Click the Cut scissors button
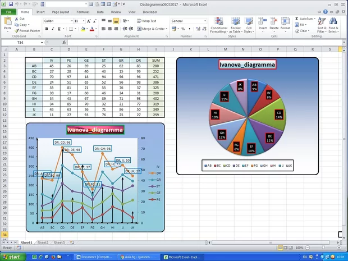 (x=20, y=19)
